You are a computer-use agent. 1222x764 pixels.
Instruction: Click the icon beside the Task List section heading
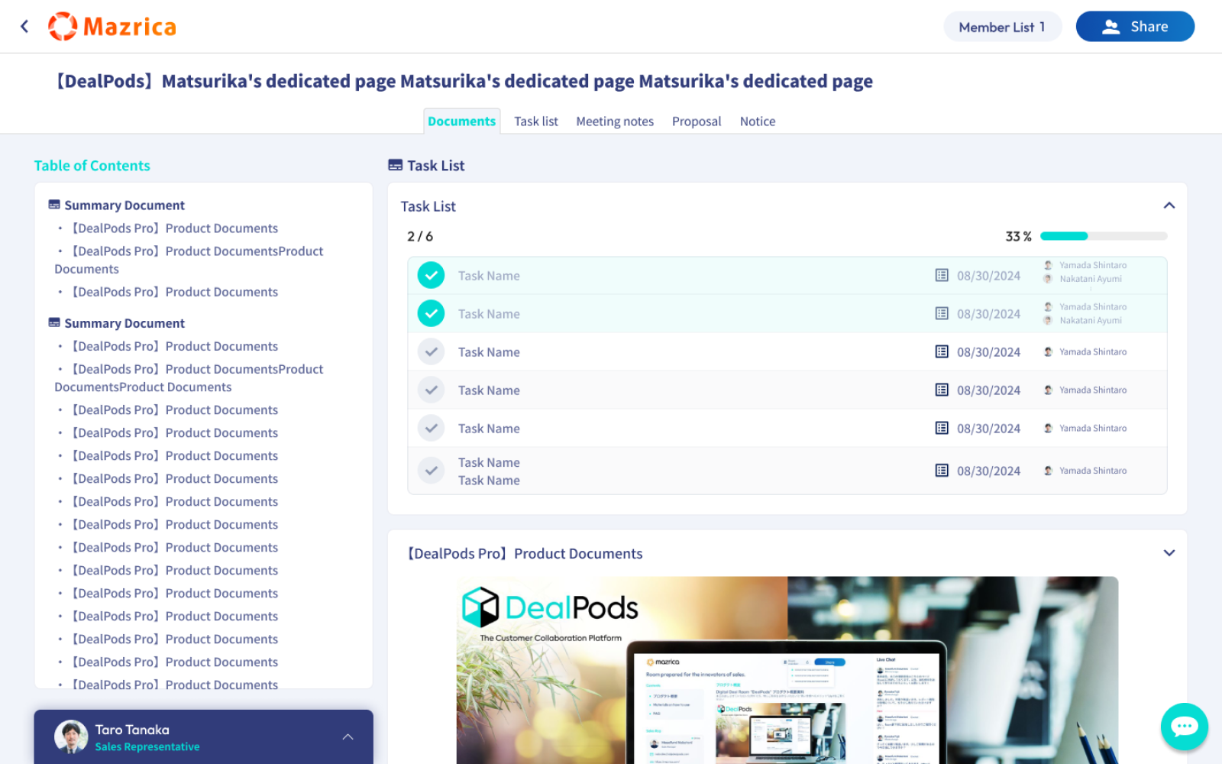pos(395,165)
